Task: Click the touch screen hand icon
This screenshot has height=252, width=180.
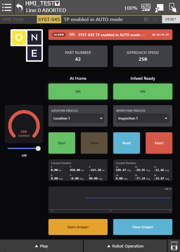Action: pos(173,8)
